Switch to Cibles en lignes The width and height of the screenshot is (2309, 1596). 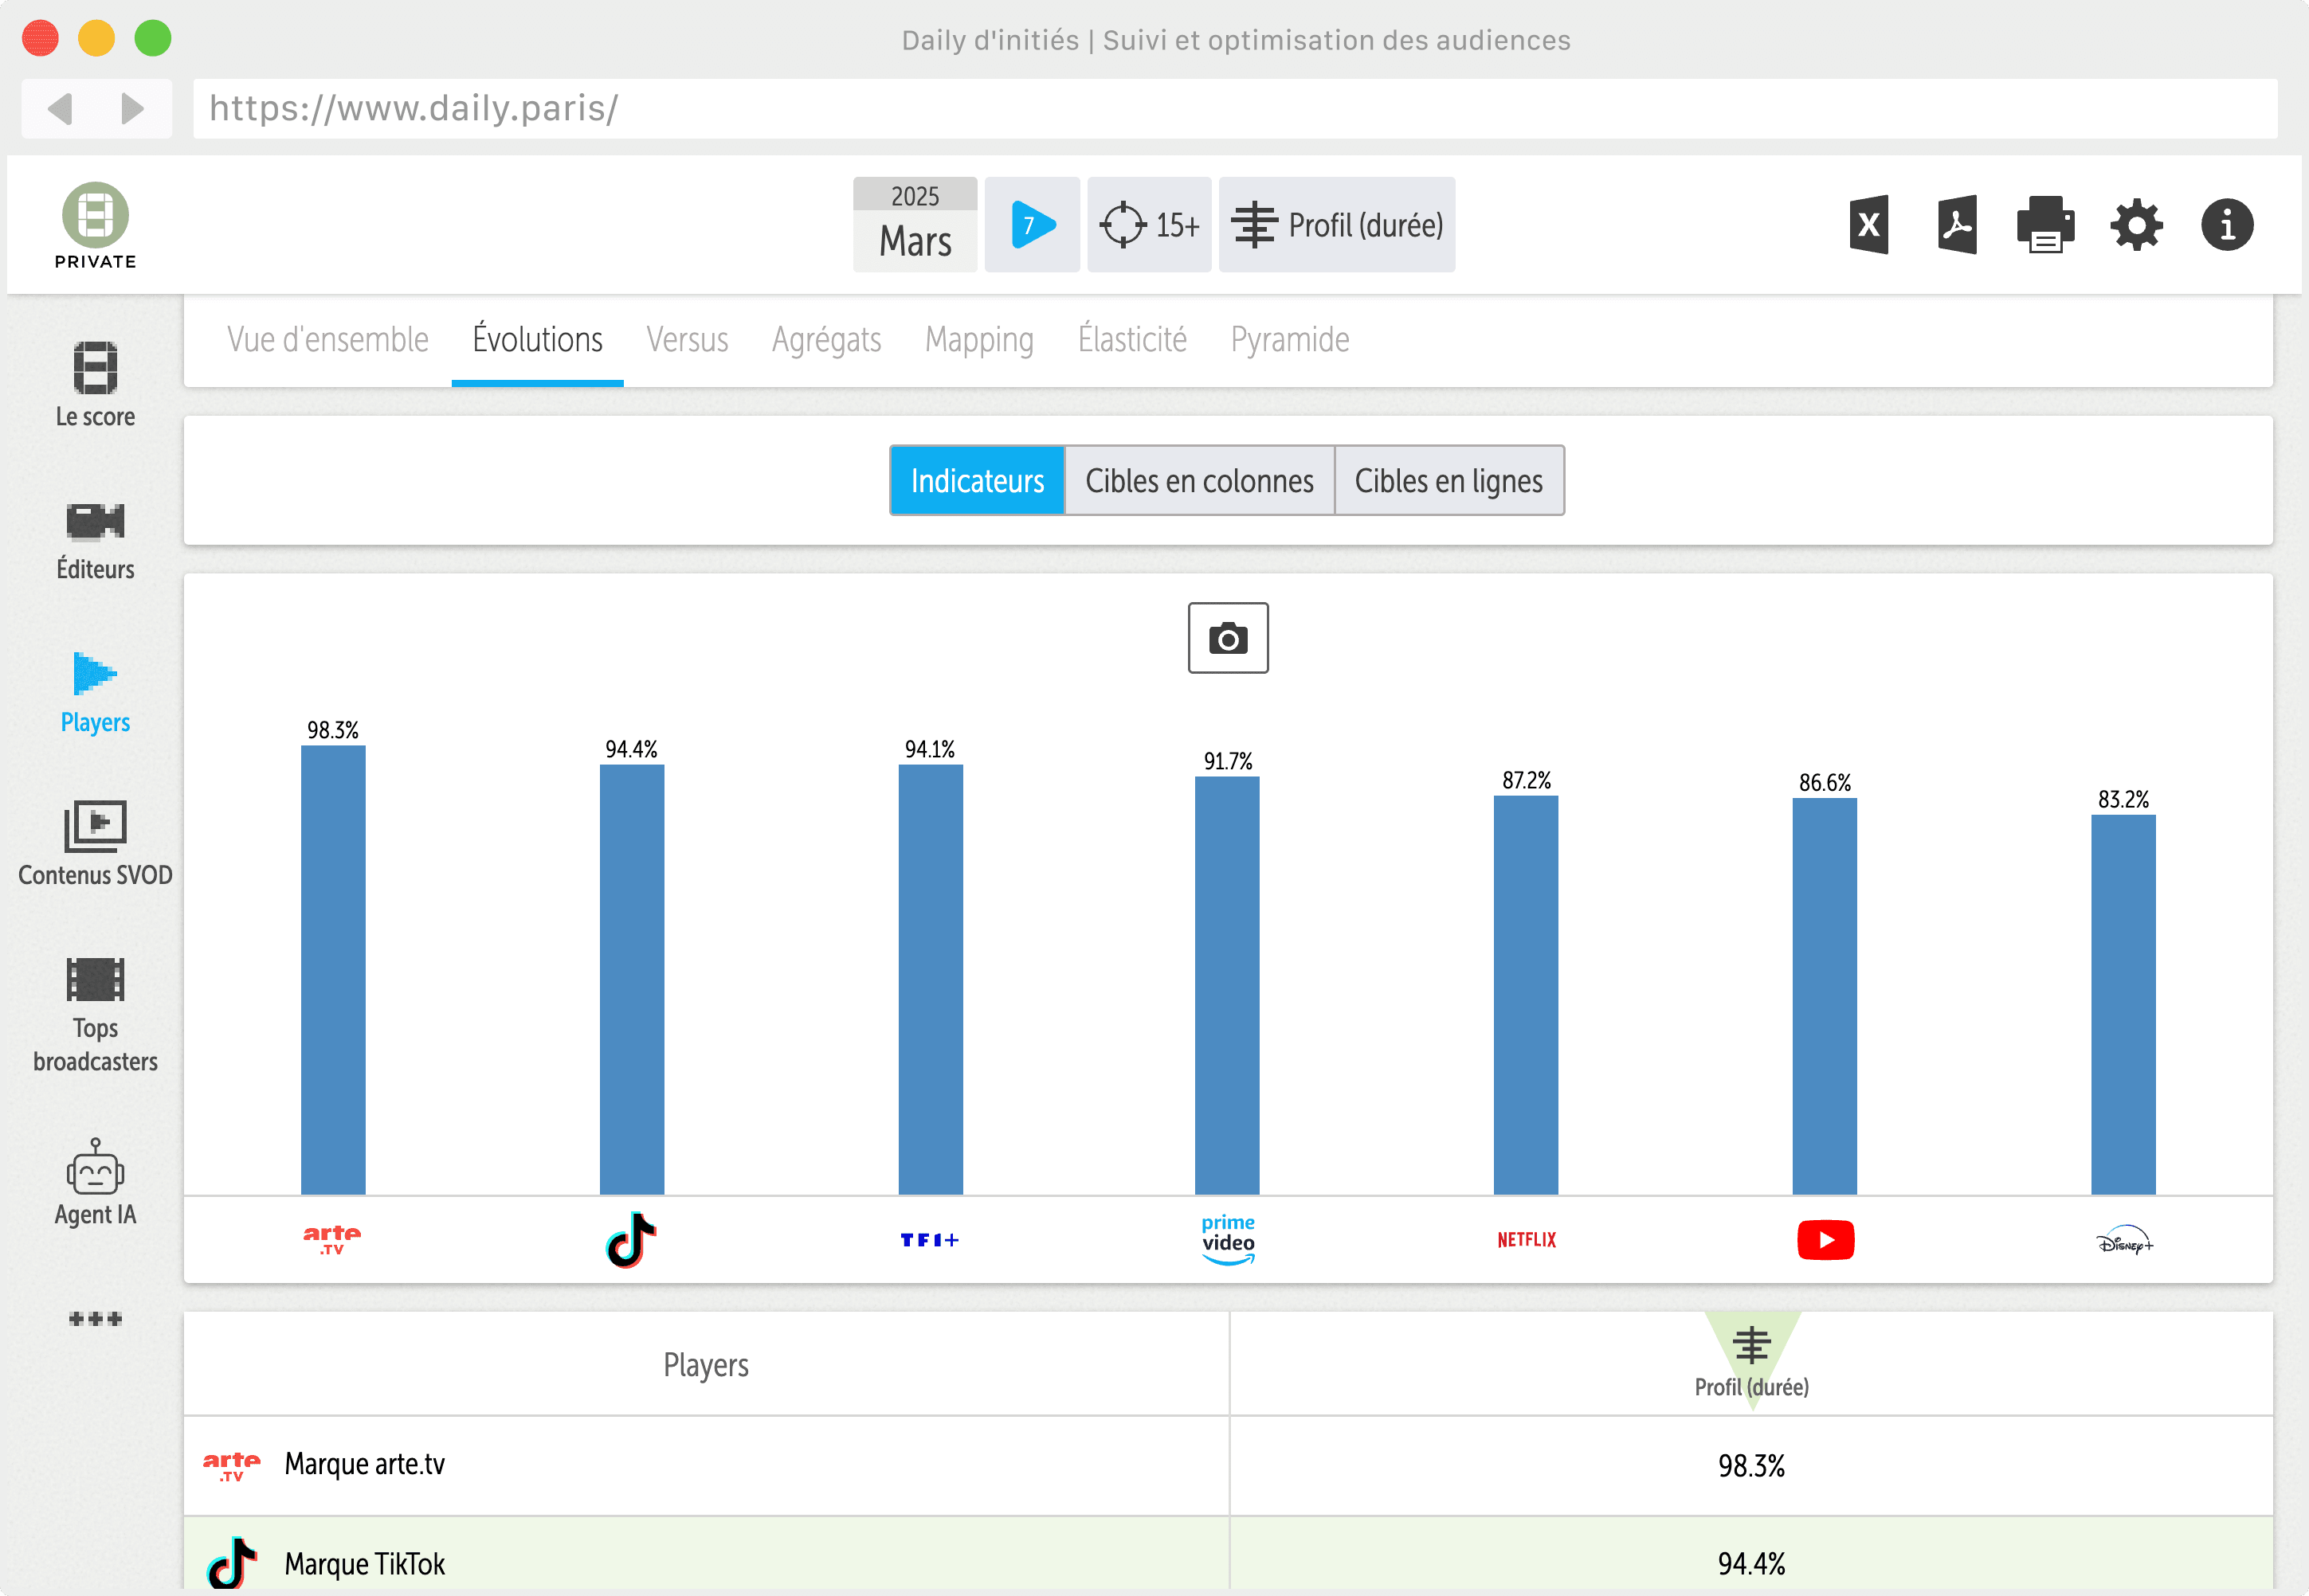tap(1448, 481)
